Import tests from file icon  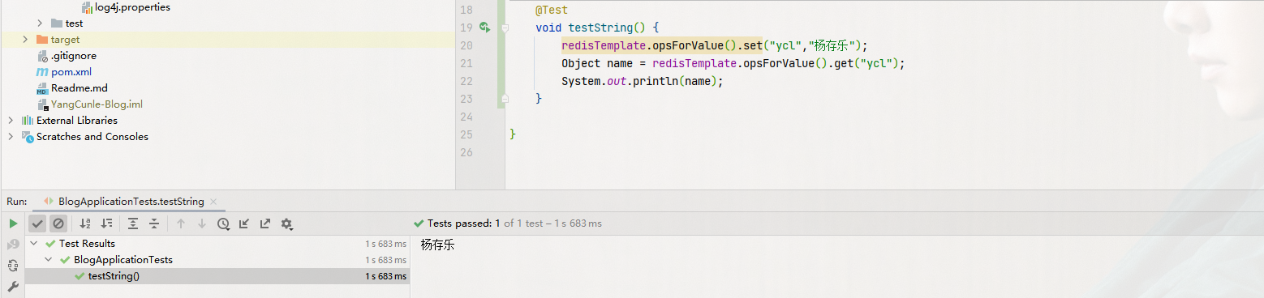tap(244, 223)
